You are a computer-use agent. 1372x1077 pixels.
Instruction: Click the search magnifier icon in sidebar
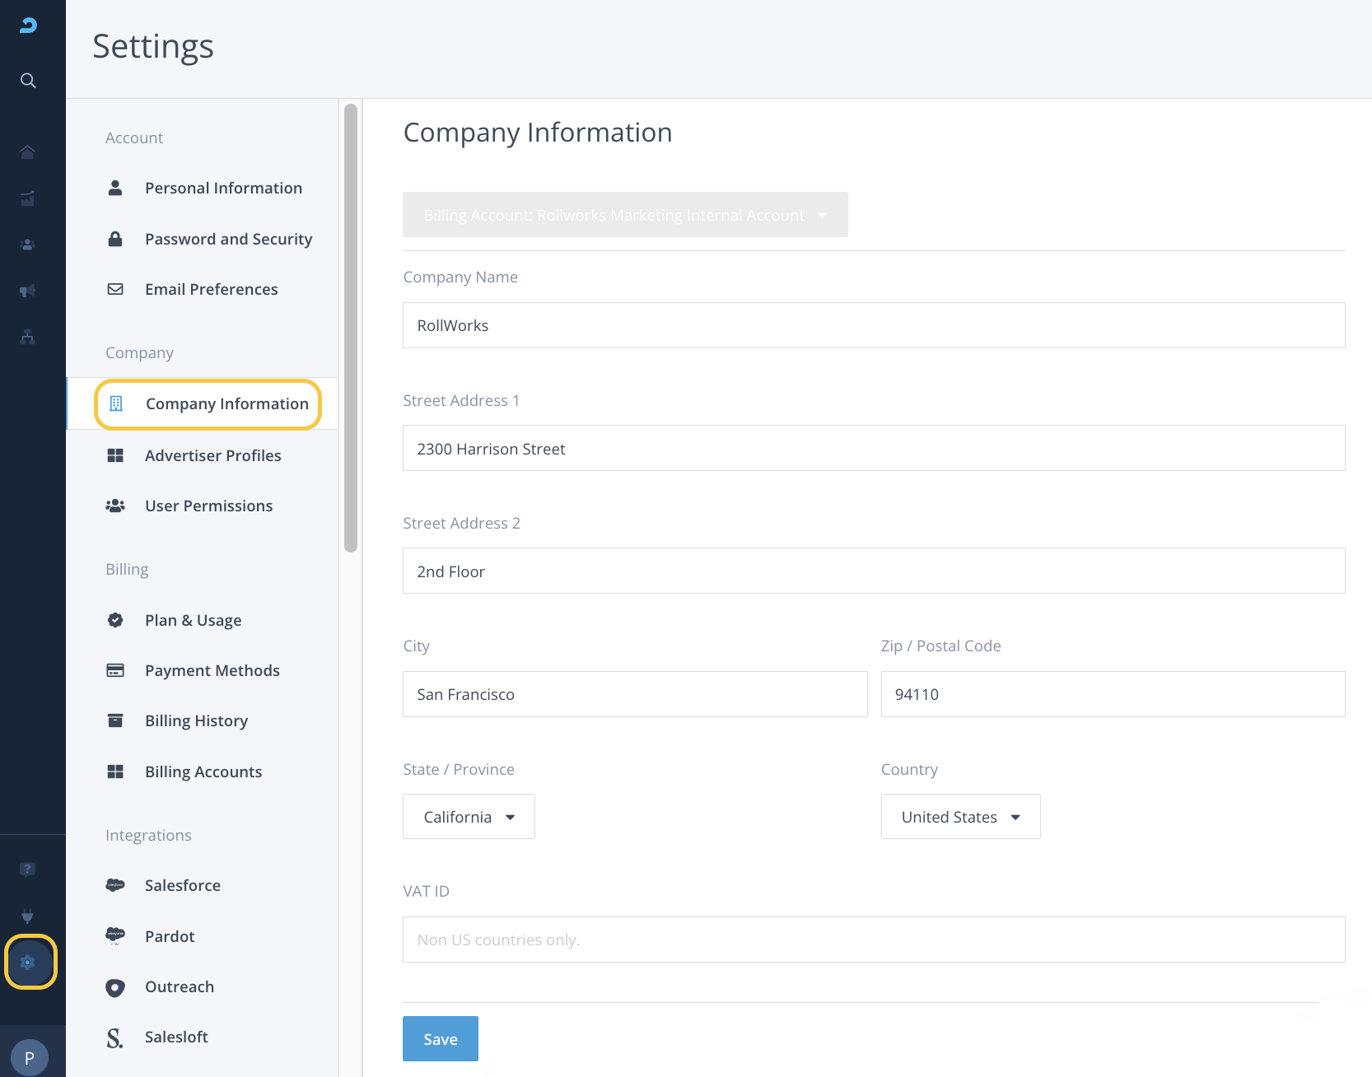click(28, 81)
